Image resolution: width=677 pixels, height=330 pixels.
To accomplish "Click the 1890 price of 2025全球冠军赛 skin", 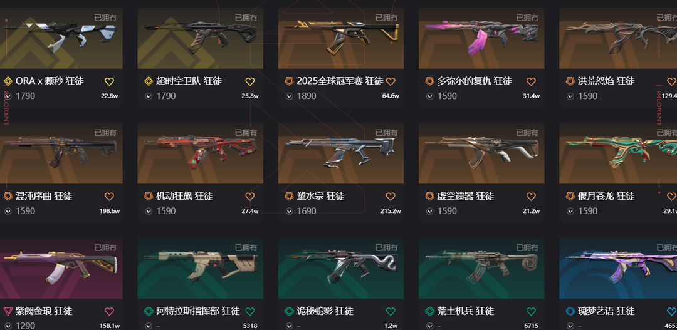I will (307, 96).
